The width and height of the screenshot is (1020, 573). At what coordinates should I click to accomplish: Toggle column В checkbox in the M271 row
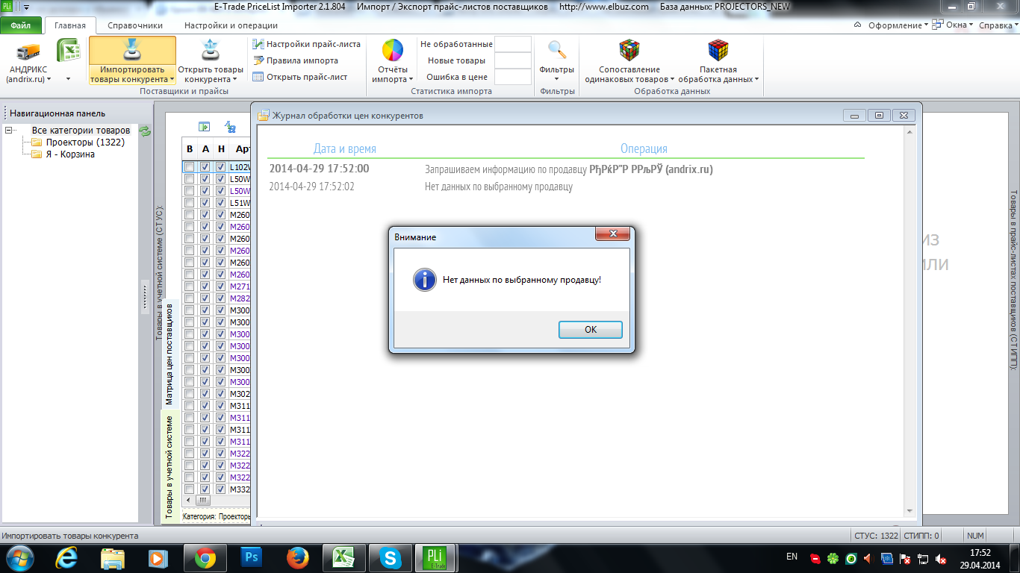(190, 286)
